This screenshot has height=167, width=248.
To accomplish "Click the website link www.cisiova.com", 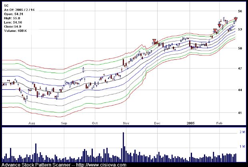I will pos(101,165).
